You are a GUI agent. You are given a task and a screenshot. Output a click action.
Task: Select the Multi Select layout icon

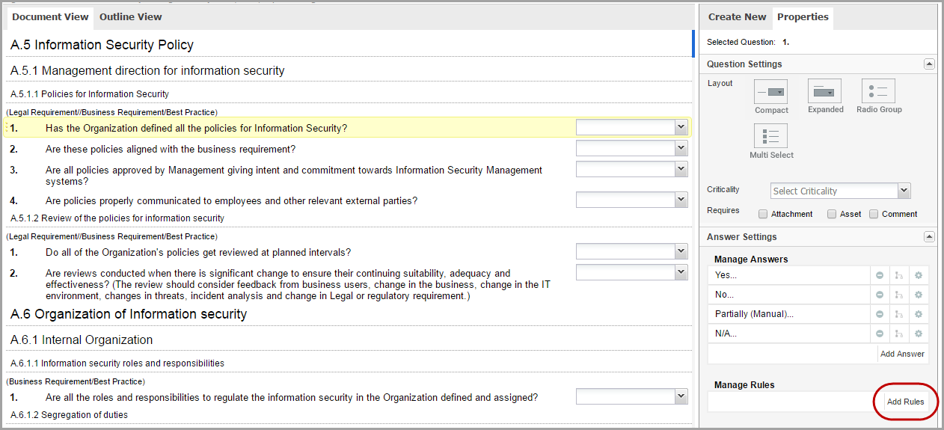[770, 136]
